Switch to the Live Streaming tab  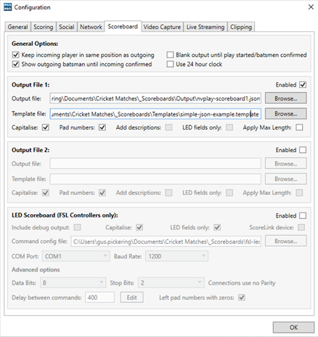pyautogui.click(x=205, y=27)
